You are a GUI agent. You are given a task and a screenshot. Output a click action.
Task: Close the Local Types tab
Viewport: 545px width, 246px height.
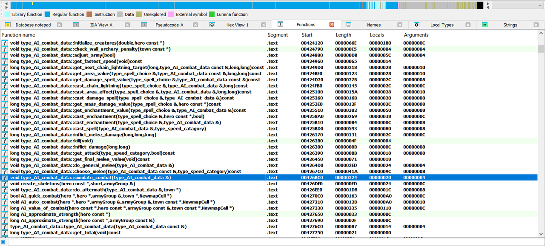[x=468, y=25]
